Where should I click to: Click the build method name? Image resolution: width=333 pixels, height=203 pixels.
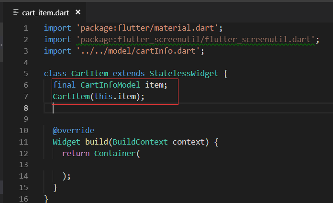click(x=97, y=142)
